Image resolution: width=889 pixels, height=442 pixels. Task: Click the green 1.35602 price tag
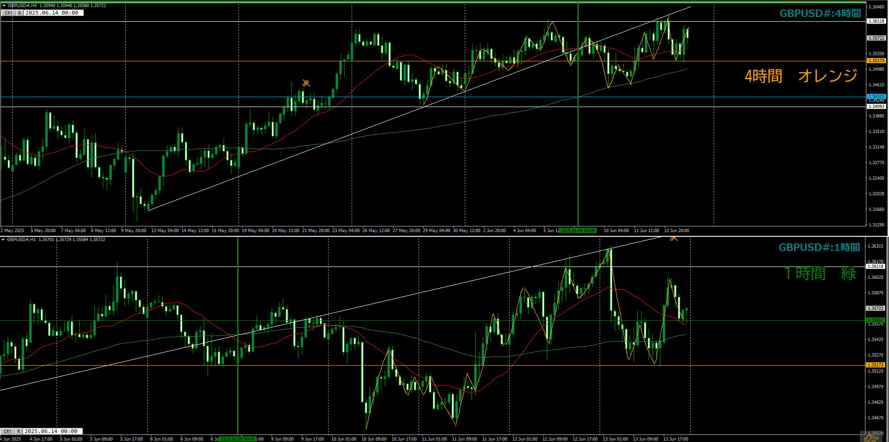point(876,320)
